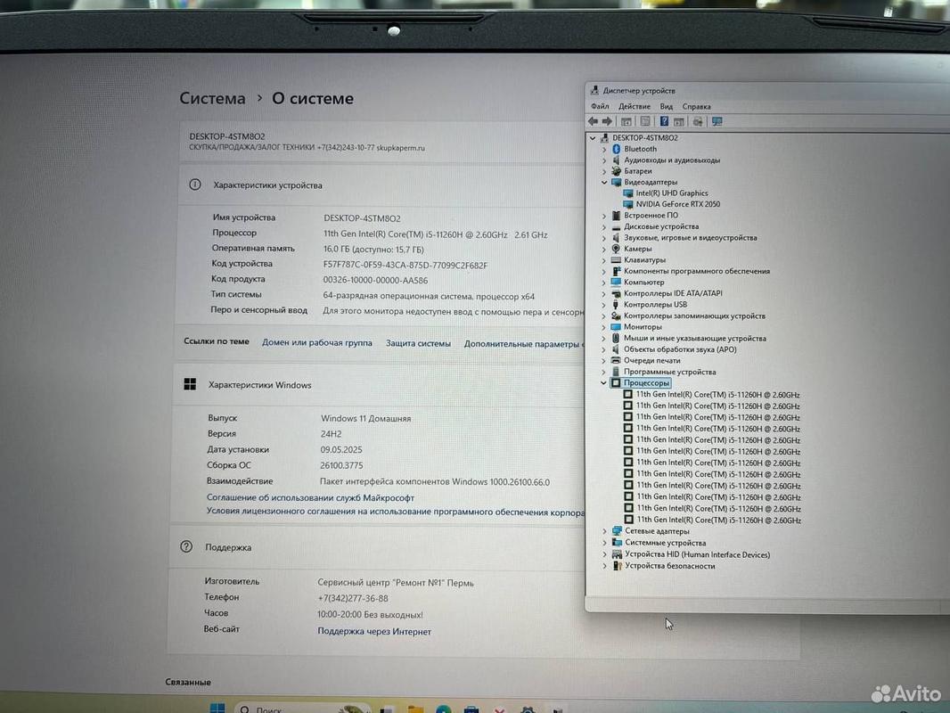Screen dimensions: 950x713
Task: Click the Поиск search box on taskbar
Action: 302,709
